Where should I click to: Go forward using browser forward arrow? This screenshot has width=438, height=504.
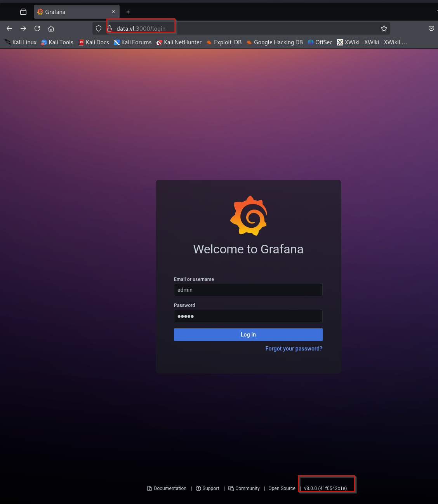click(23, 28)
